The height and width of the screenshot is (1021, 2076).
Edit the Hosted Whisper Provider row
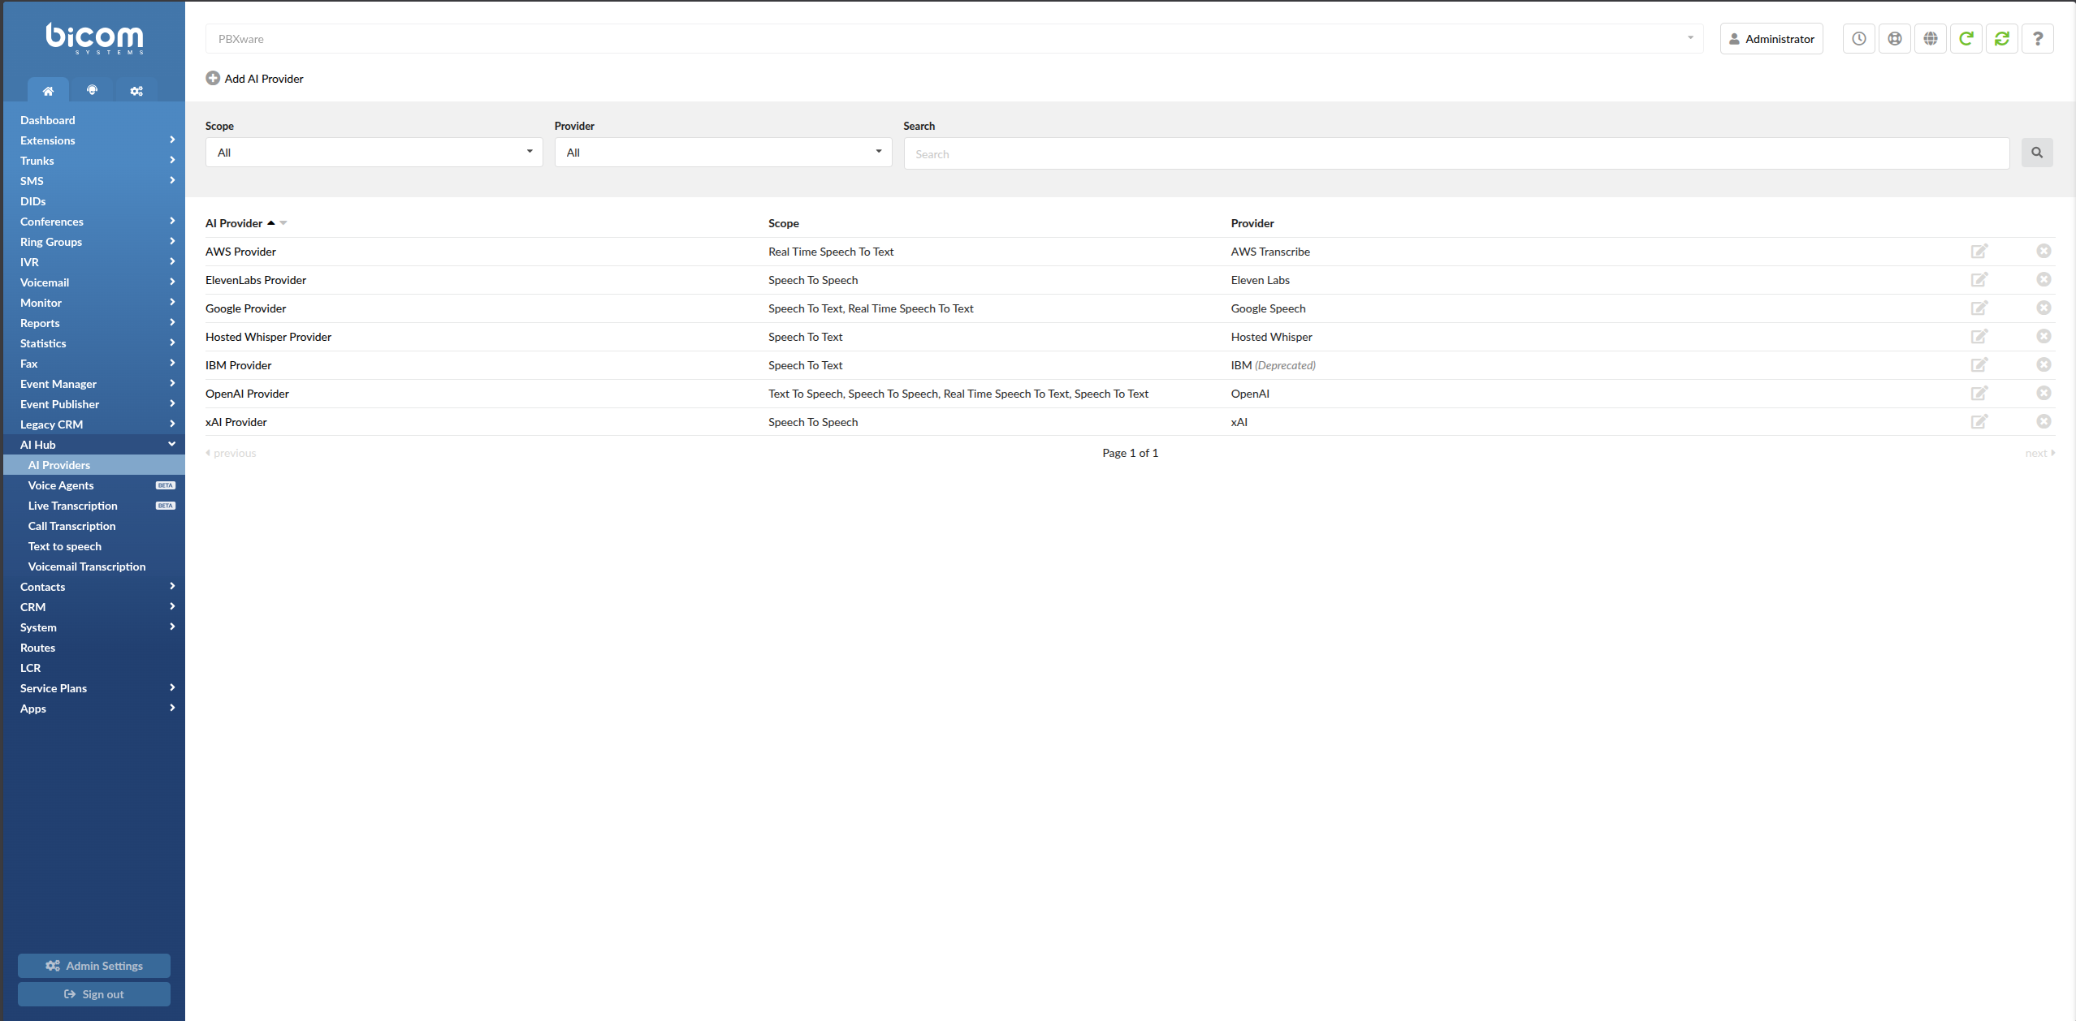click(1979, 337)
